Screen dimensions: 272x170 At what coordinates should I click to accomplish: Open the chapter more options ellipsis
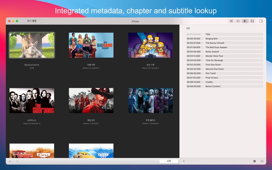click(262, 161)
